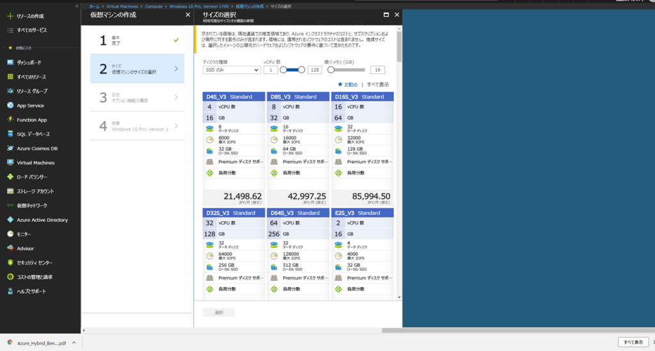Select the E2S_V3 Standard size card

(363, 254)
